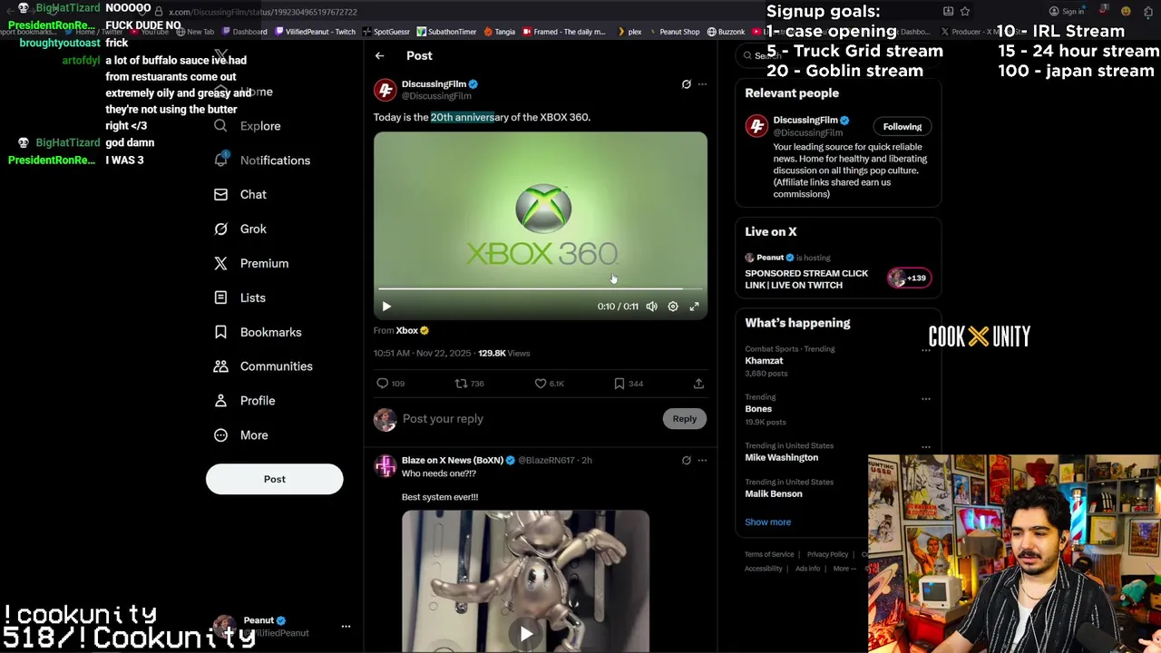Open more options for Mike Washington trend

(925, 447)
